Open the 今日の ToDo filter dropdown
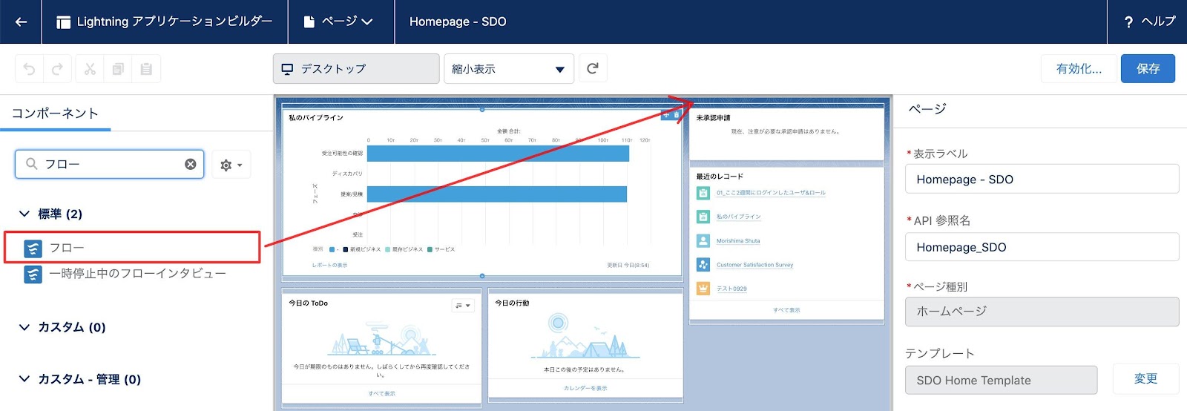Image resolution: width=1187 pixels, height=411 pixels. [x=463, y=306]
